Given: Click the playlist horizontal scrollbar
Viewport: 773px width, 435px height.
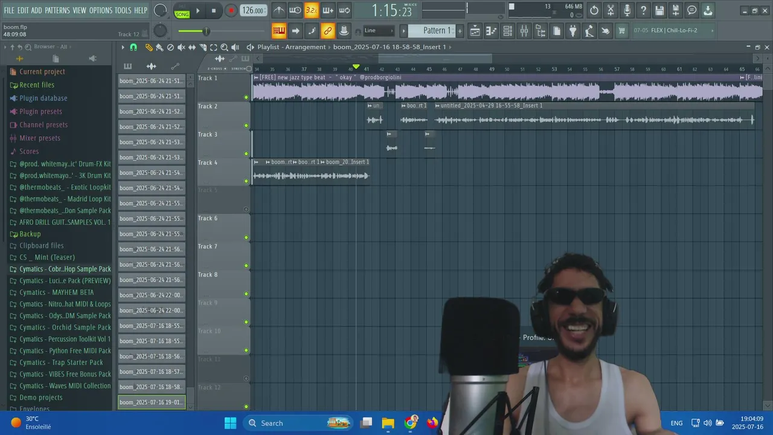Looking at the screenshot, I should point(435,59).
